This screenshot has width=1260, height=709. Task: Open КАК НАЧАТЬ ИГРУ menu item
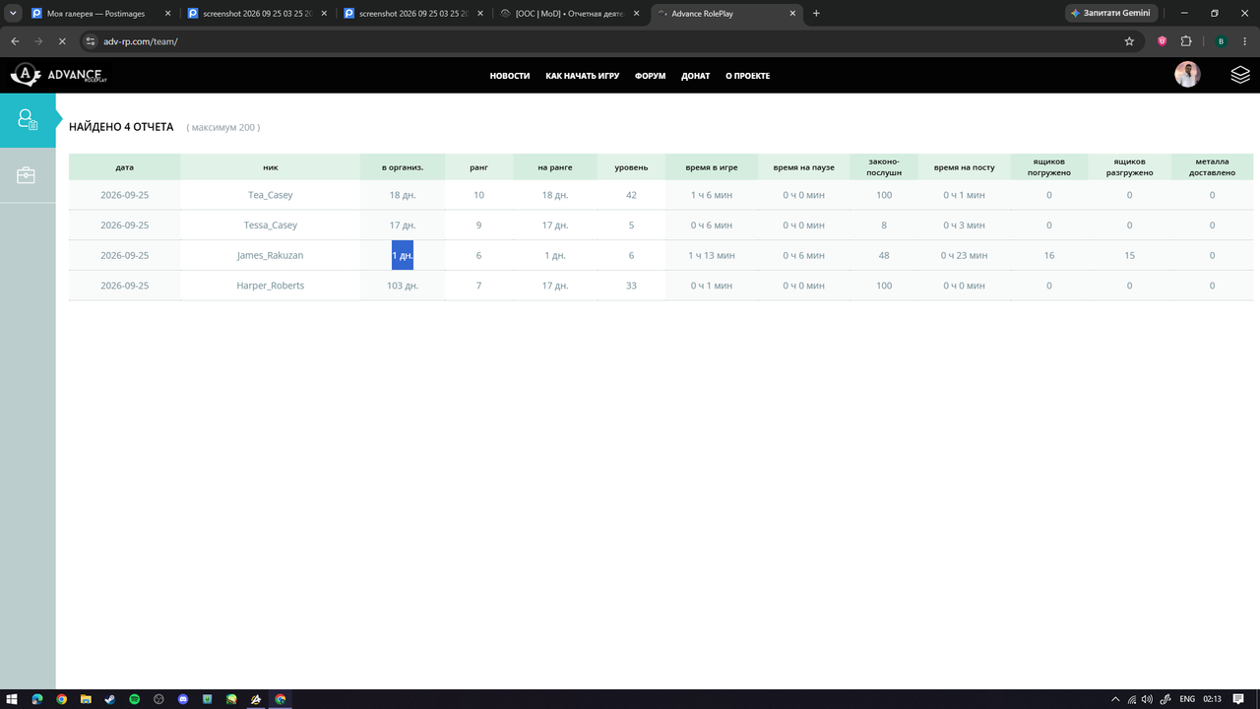(x=582, y=76)
